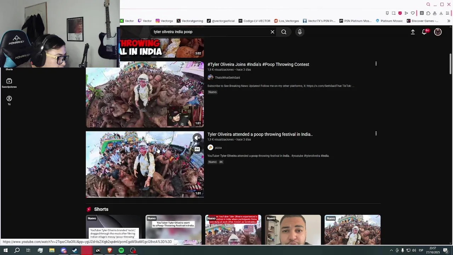This screenshot has height=255, width=453.
Task: Open the Short 'went to a Poop-Throwing Festival in India'
Action: [x=173, y=229]
